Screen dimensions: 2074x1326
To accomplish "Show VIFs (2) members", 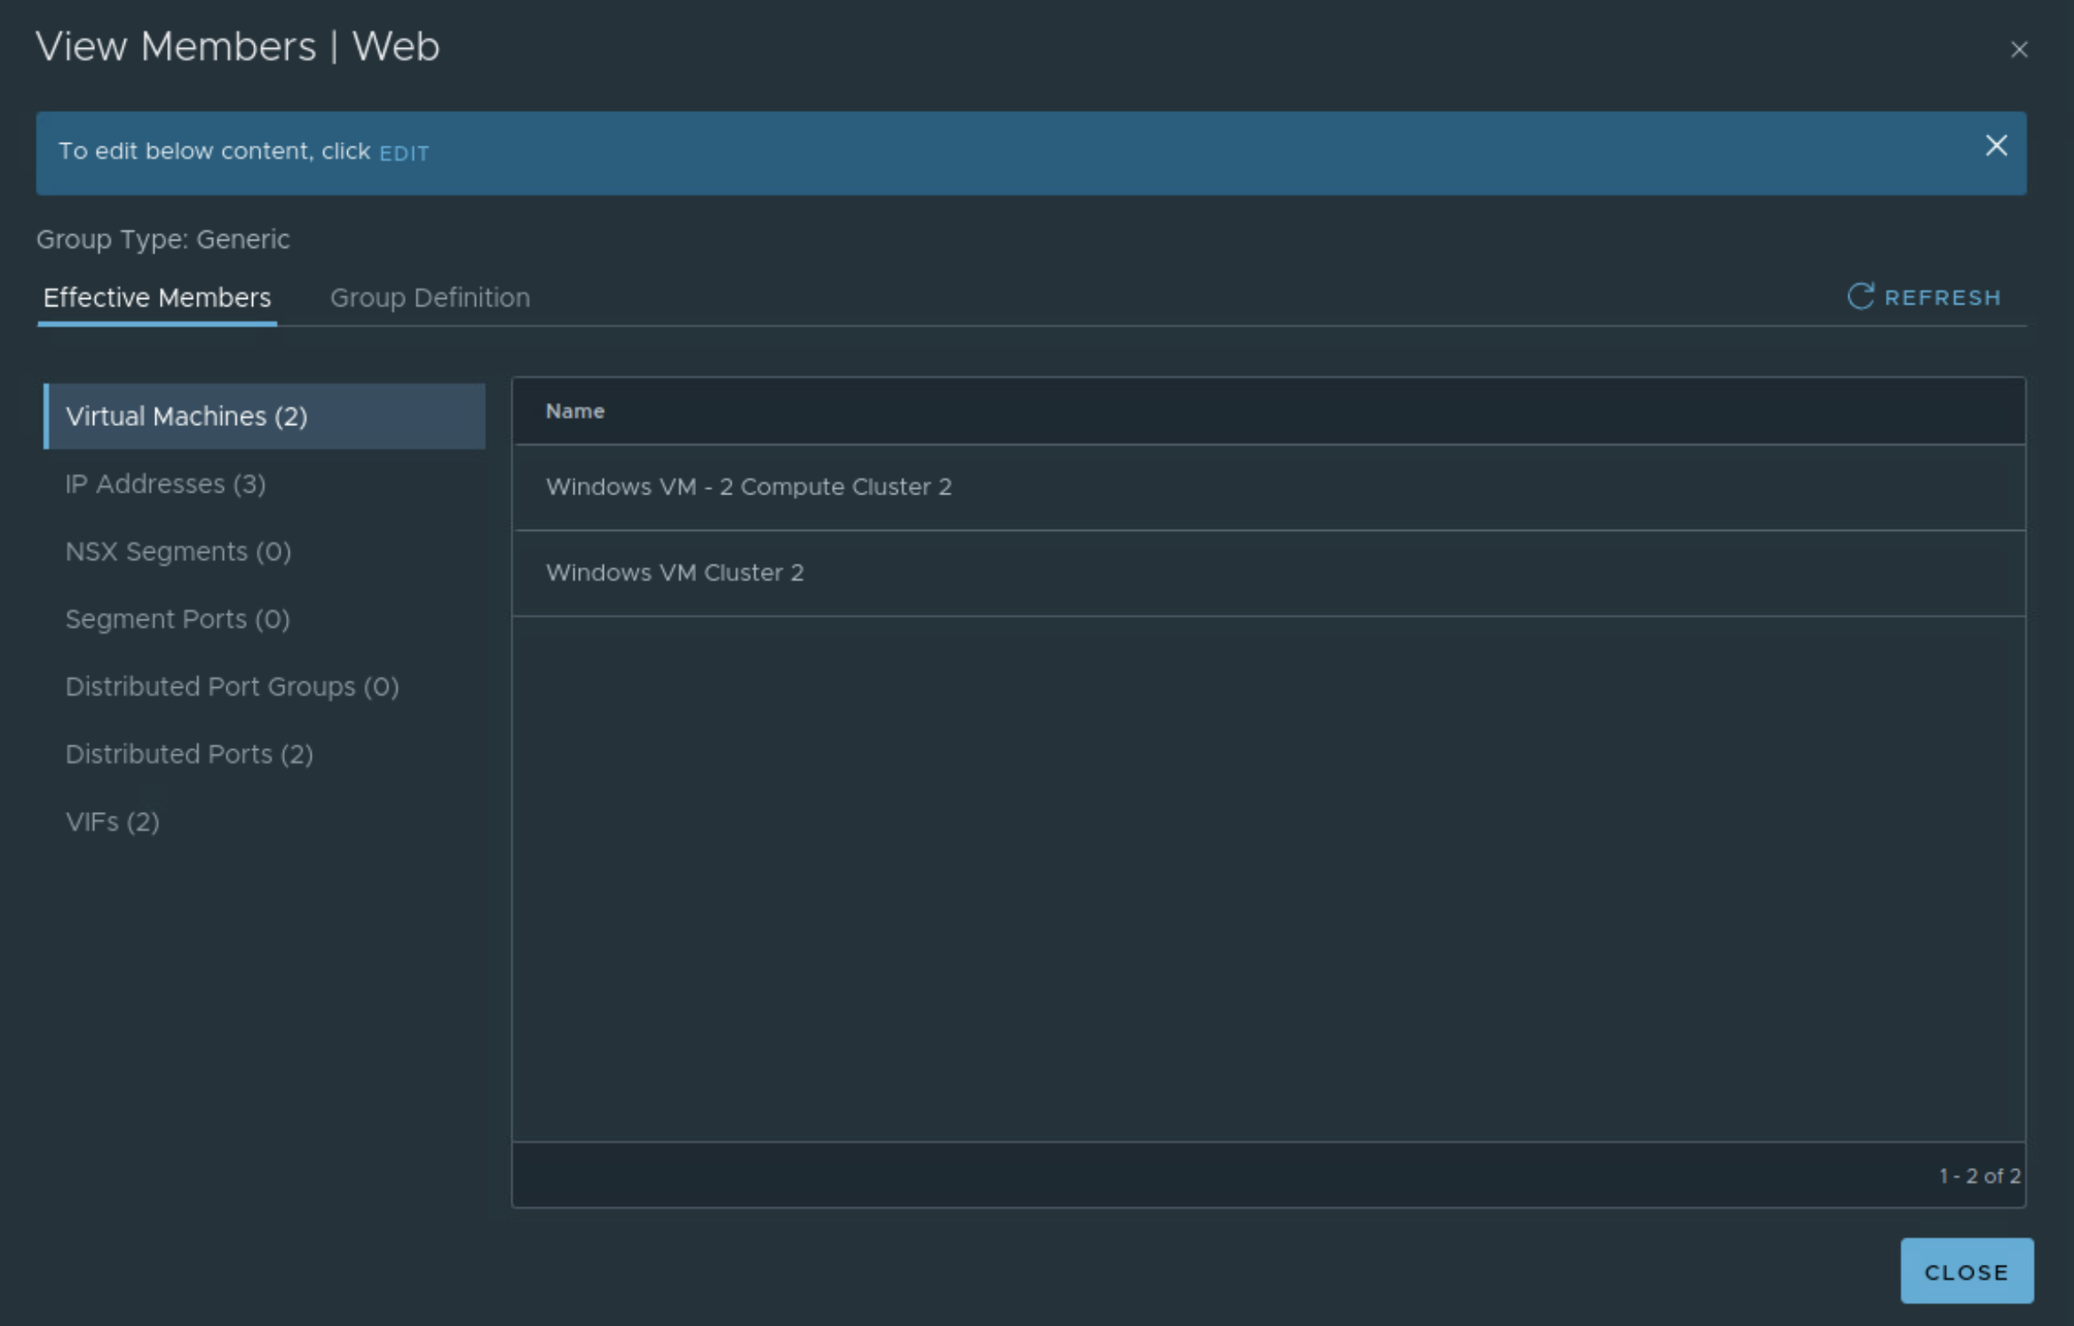I will pos(112,821).
